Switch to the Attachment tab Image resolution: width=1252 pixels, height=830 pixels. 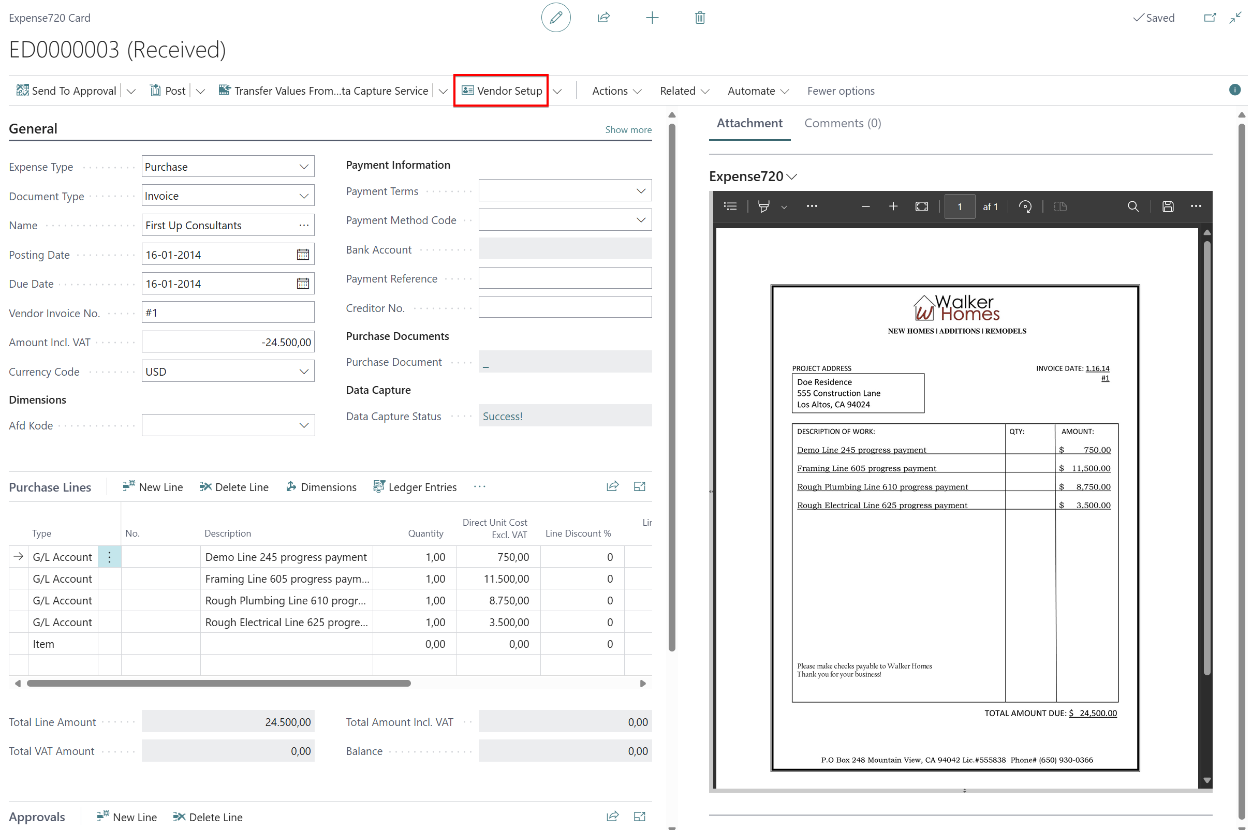click(749, 123)
